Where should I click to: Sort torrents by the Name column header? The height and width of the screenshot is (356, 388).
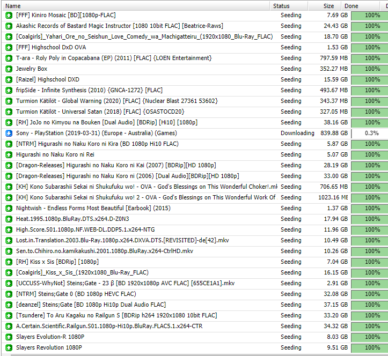[x=134, y=5]
